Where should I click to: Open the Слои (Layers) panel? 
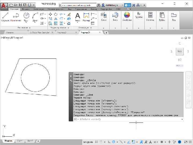click(x=104, y=17)
